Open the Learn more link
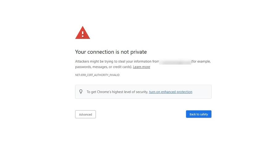Screen dimensions: 278x149 (141, 67)
